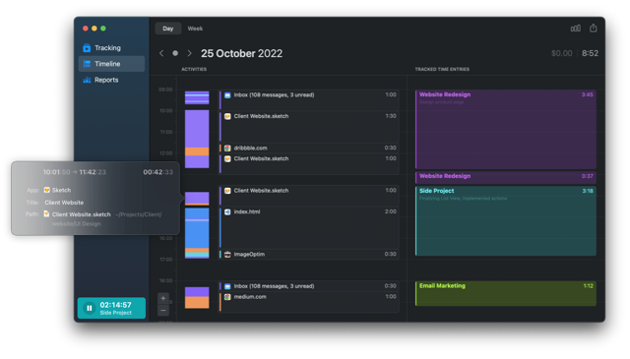
Task: Click the Sketch app icon in popover
Action: [46, 190]
